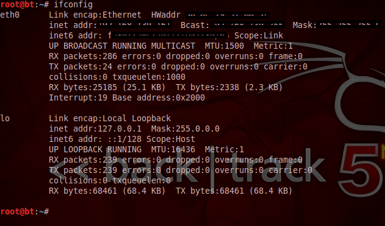Click 'RX bytes:25185 (25.1 KB)' text
385x226 pixels.
[107, 87]
